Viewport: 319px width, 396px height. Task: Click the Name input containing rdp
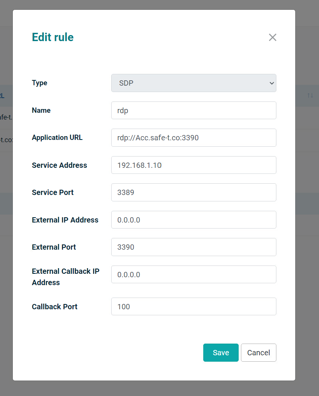coord(193,111)
